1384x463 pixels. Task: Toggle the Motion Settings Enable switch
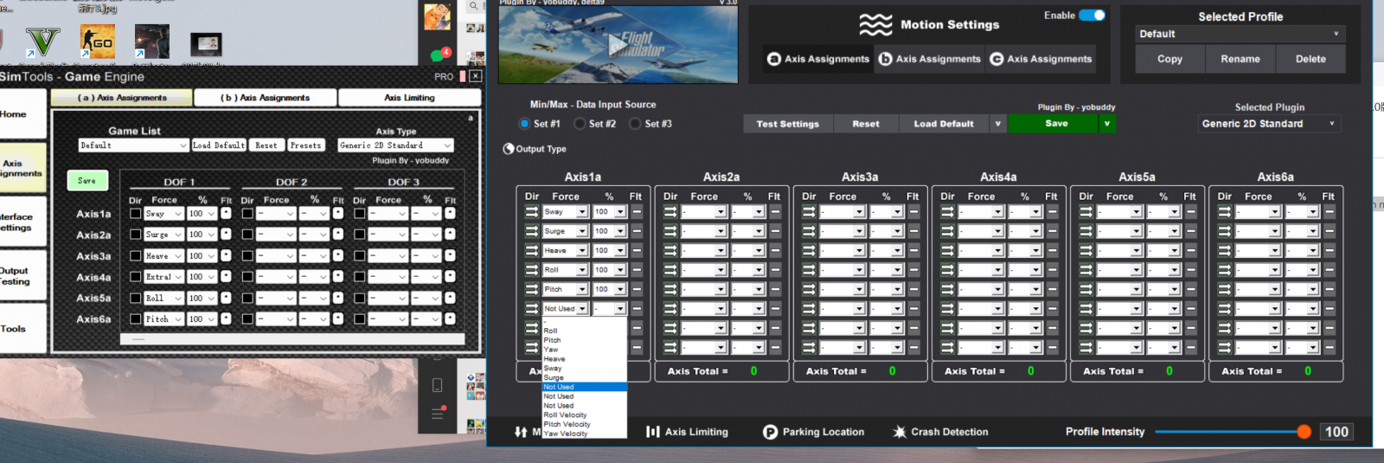coord(1092,16)
